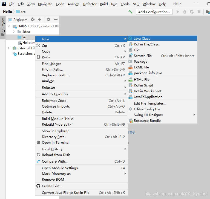Open the Local History submenu
This screenshot has height=199, width=210.
[82, 149]
